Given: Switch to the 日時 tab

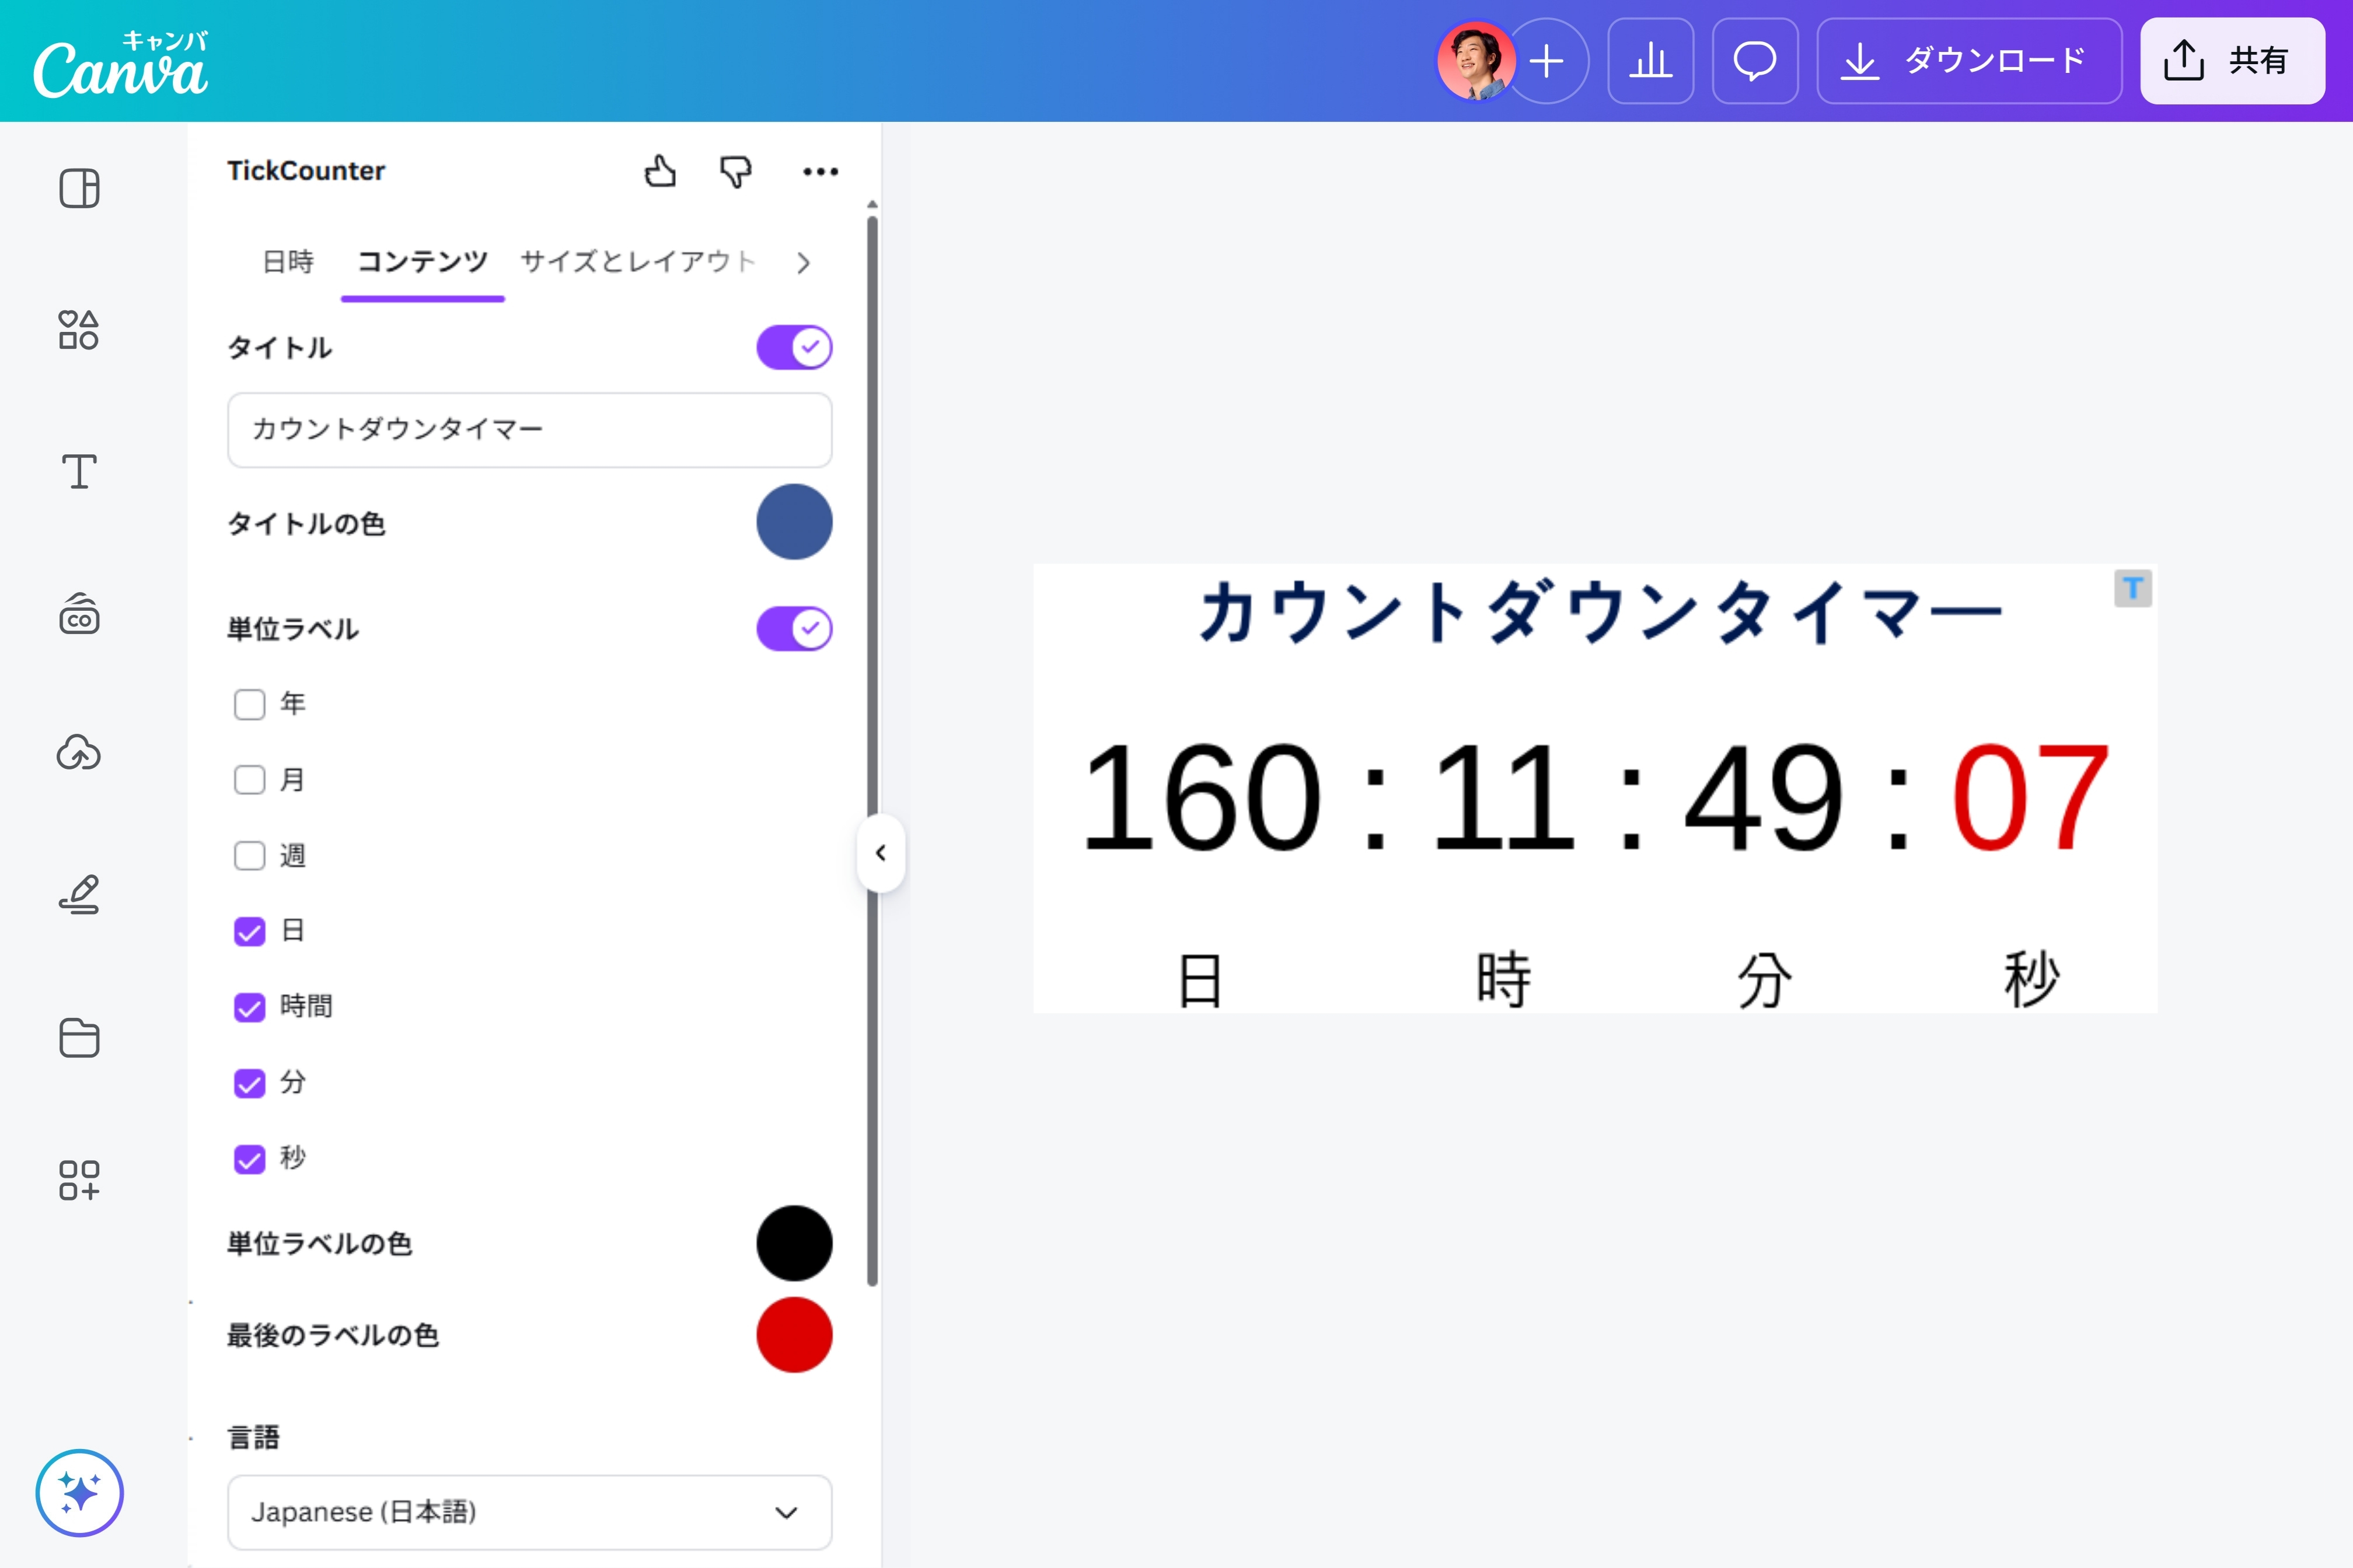Looking at the screenshot, I should (x=288, y=262).
